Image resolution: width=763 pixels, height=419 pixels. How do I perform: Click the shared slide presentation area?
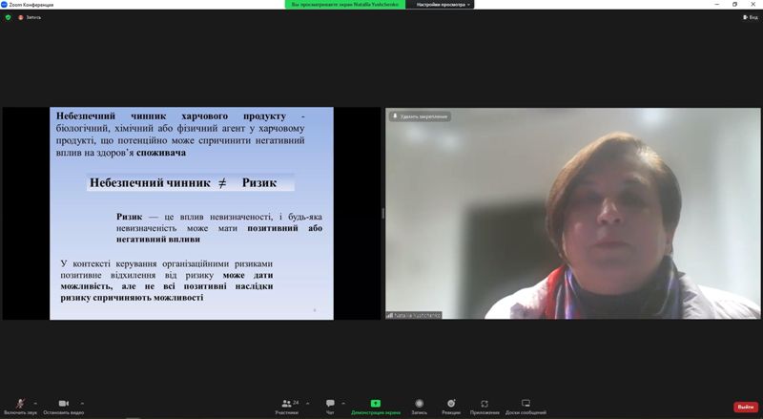192,214
